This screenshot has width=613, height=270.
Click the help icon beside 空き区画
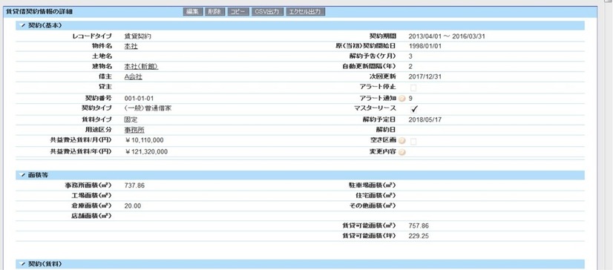click(402, 141)
